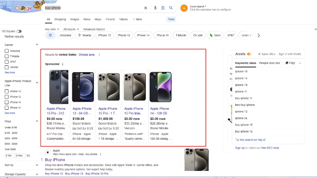This screenshot has width=317, height=178.
Task: Collapse the Carrier filter section
Action: pyautogui.click(x=37, y=45)
